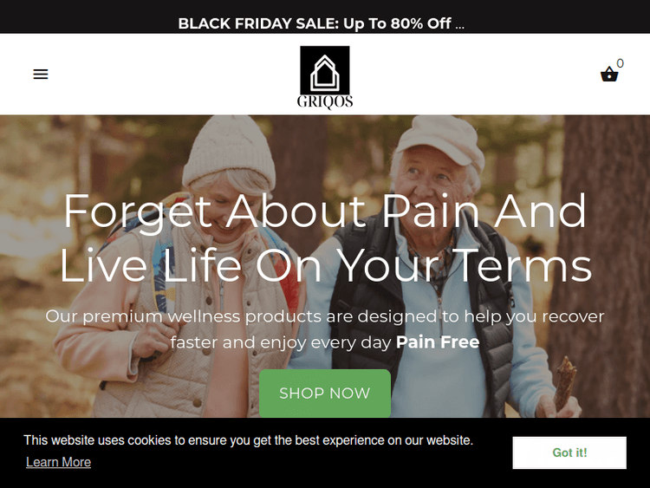Click the GRIQOS wordmark under the logo

point(325,102)
